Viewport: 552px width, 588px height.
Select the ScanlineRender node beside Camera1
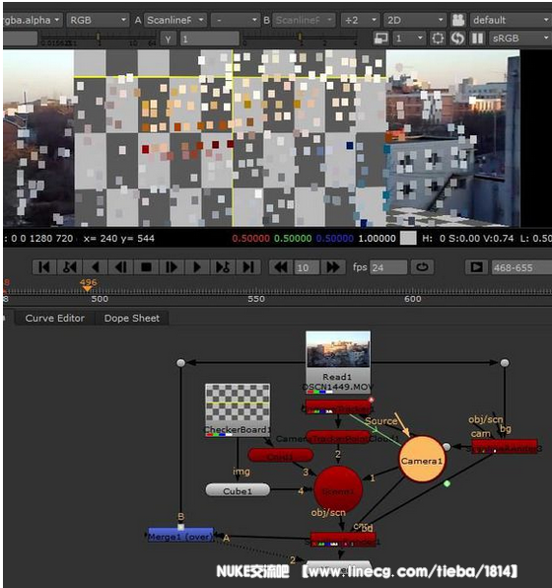click(x=505, y=447)
